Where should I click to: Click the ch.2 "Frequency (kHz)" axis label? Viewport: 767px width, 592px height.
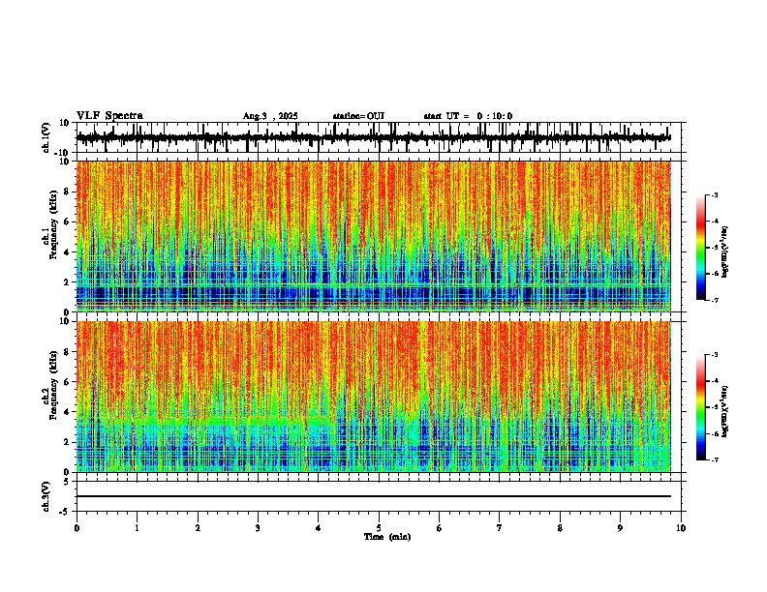[54, 385]
